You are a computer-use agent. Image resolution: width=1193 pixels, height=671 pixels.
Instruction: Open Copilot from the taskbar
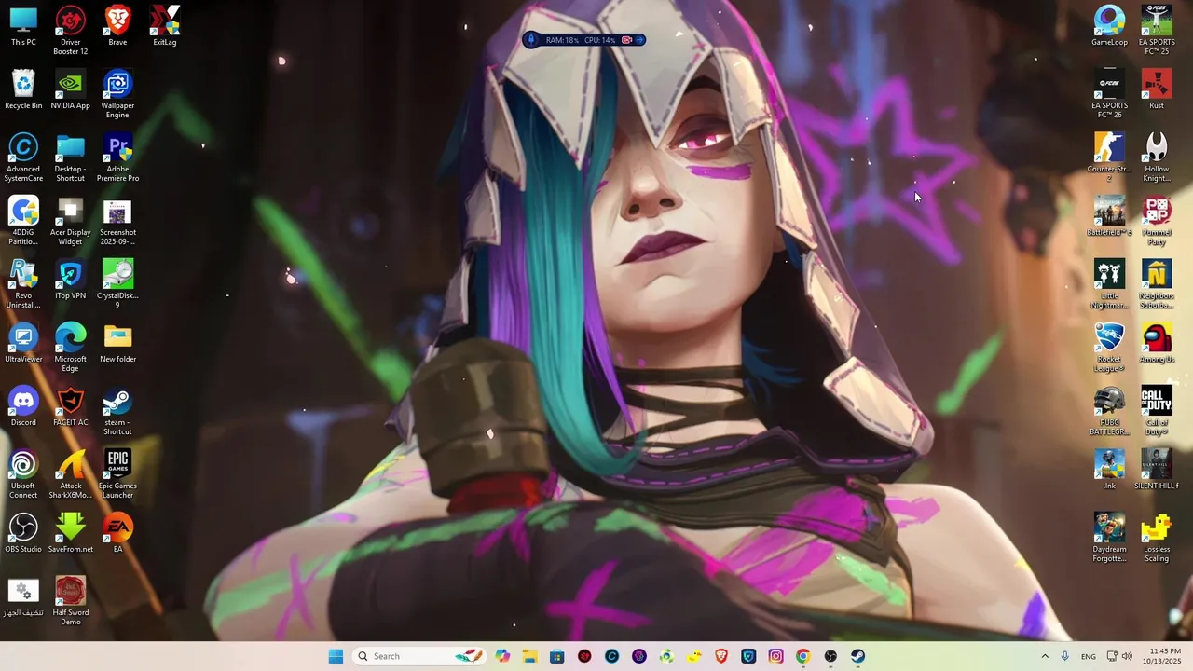click(x=502, y=656)
